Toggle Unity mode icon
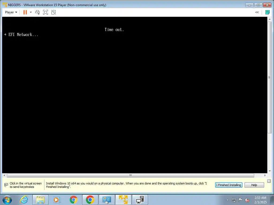 [x=54, y=12]
